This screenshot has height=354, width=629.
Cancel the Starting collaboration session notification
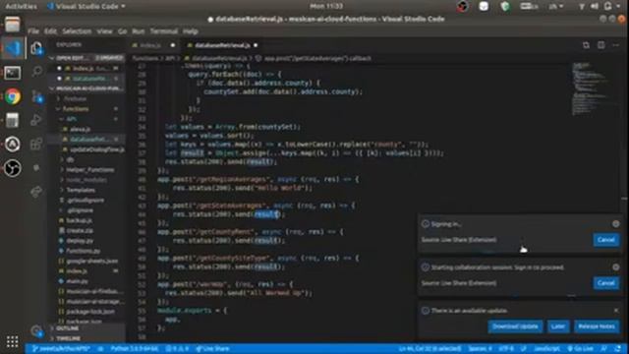point(605,283)
